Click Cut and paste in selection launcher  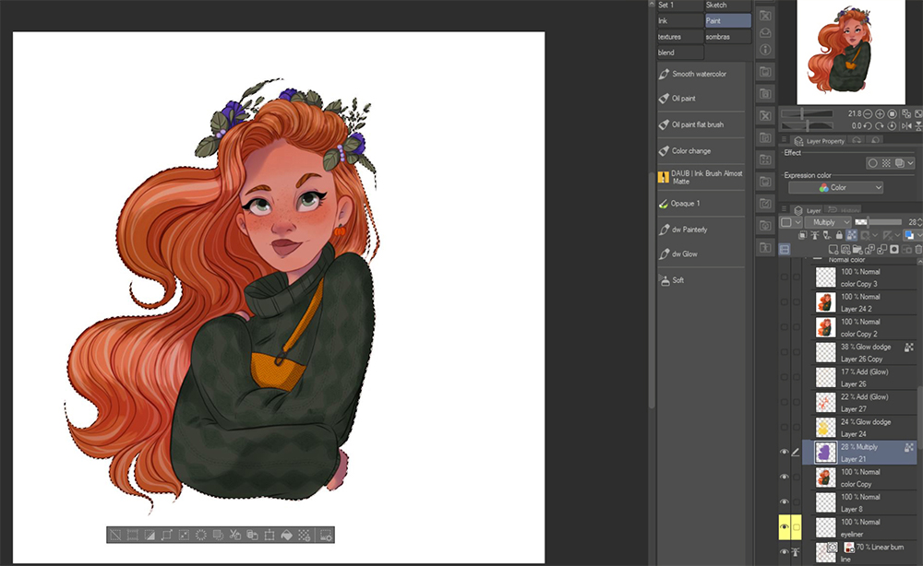coord(234,535)
